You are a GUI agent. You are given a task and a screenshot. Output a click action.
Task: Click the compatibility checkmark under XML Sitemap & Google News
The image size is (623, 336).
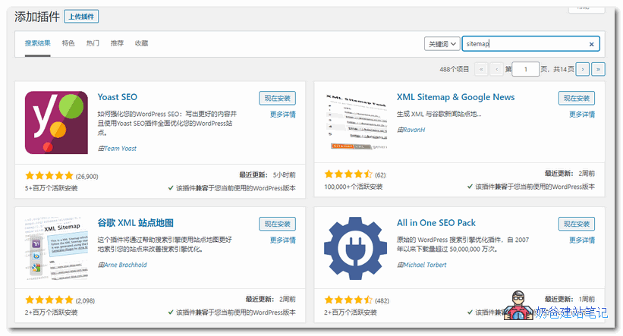tap(470, 187)
